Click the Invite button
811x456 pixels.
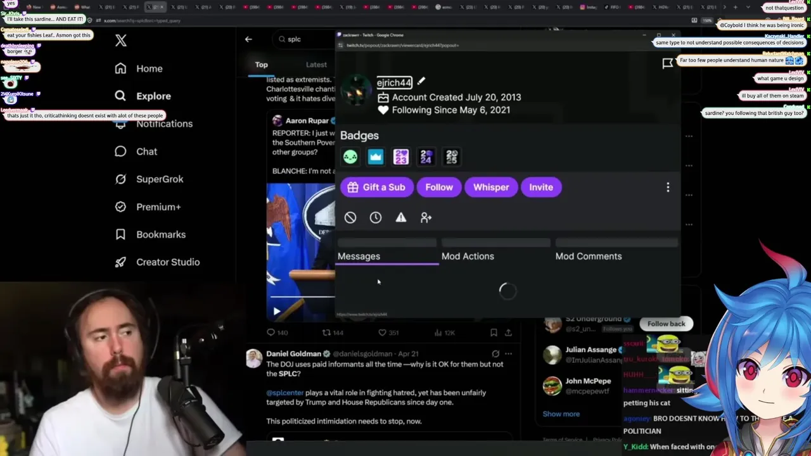541,187
